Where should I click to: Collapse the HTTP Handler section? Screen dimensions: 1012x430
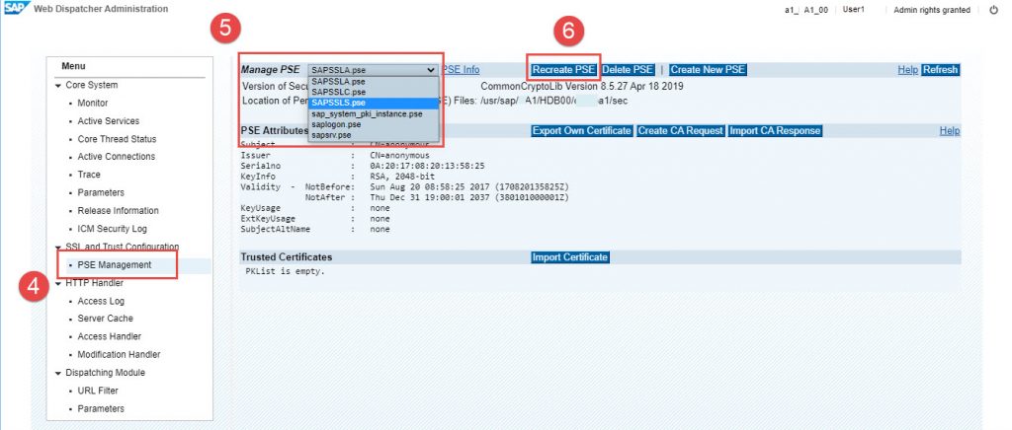coord(58,283)
